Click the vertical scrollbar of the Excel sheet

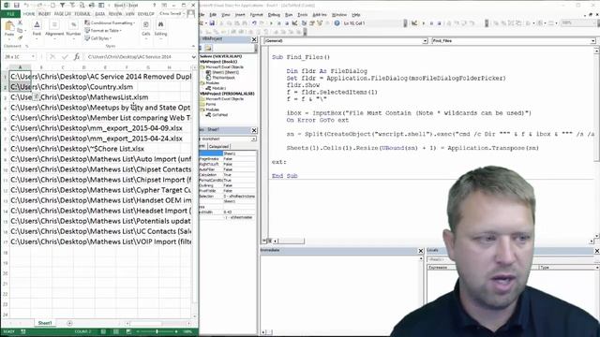tap(194, 191)
